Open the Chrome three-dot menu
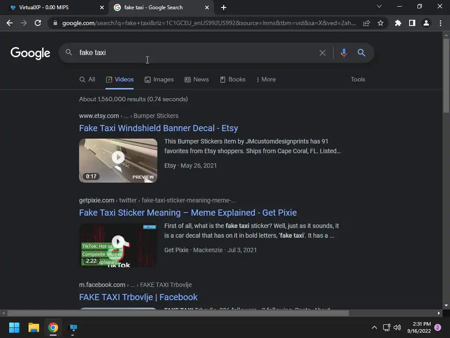Image resolution: width=450 pixels, height=338 pixels. 440,23
